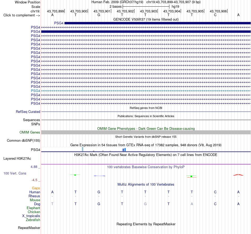Click the "Click to complement -->" label
The image size is (251, 234).
coord(22,15)
